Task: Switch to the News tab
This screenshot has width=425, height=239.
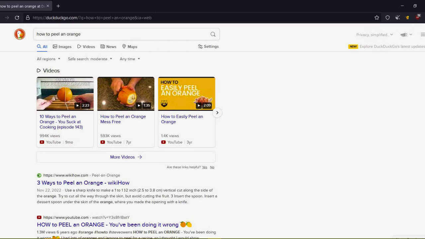Action: pos(108,46)
